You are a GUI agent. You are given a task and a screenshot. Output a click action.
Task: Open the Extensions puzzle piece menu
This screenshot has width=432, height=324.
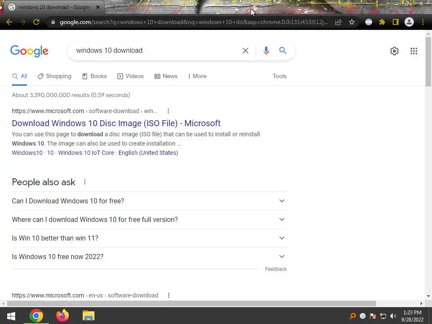point(382,22)
